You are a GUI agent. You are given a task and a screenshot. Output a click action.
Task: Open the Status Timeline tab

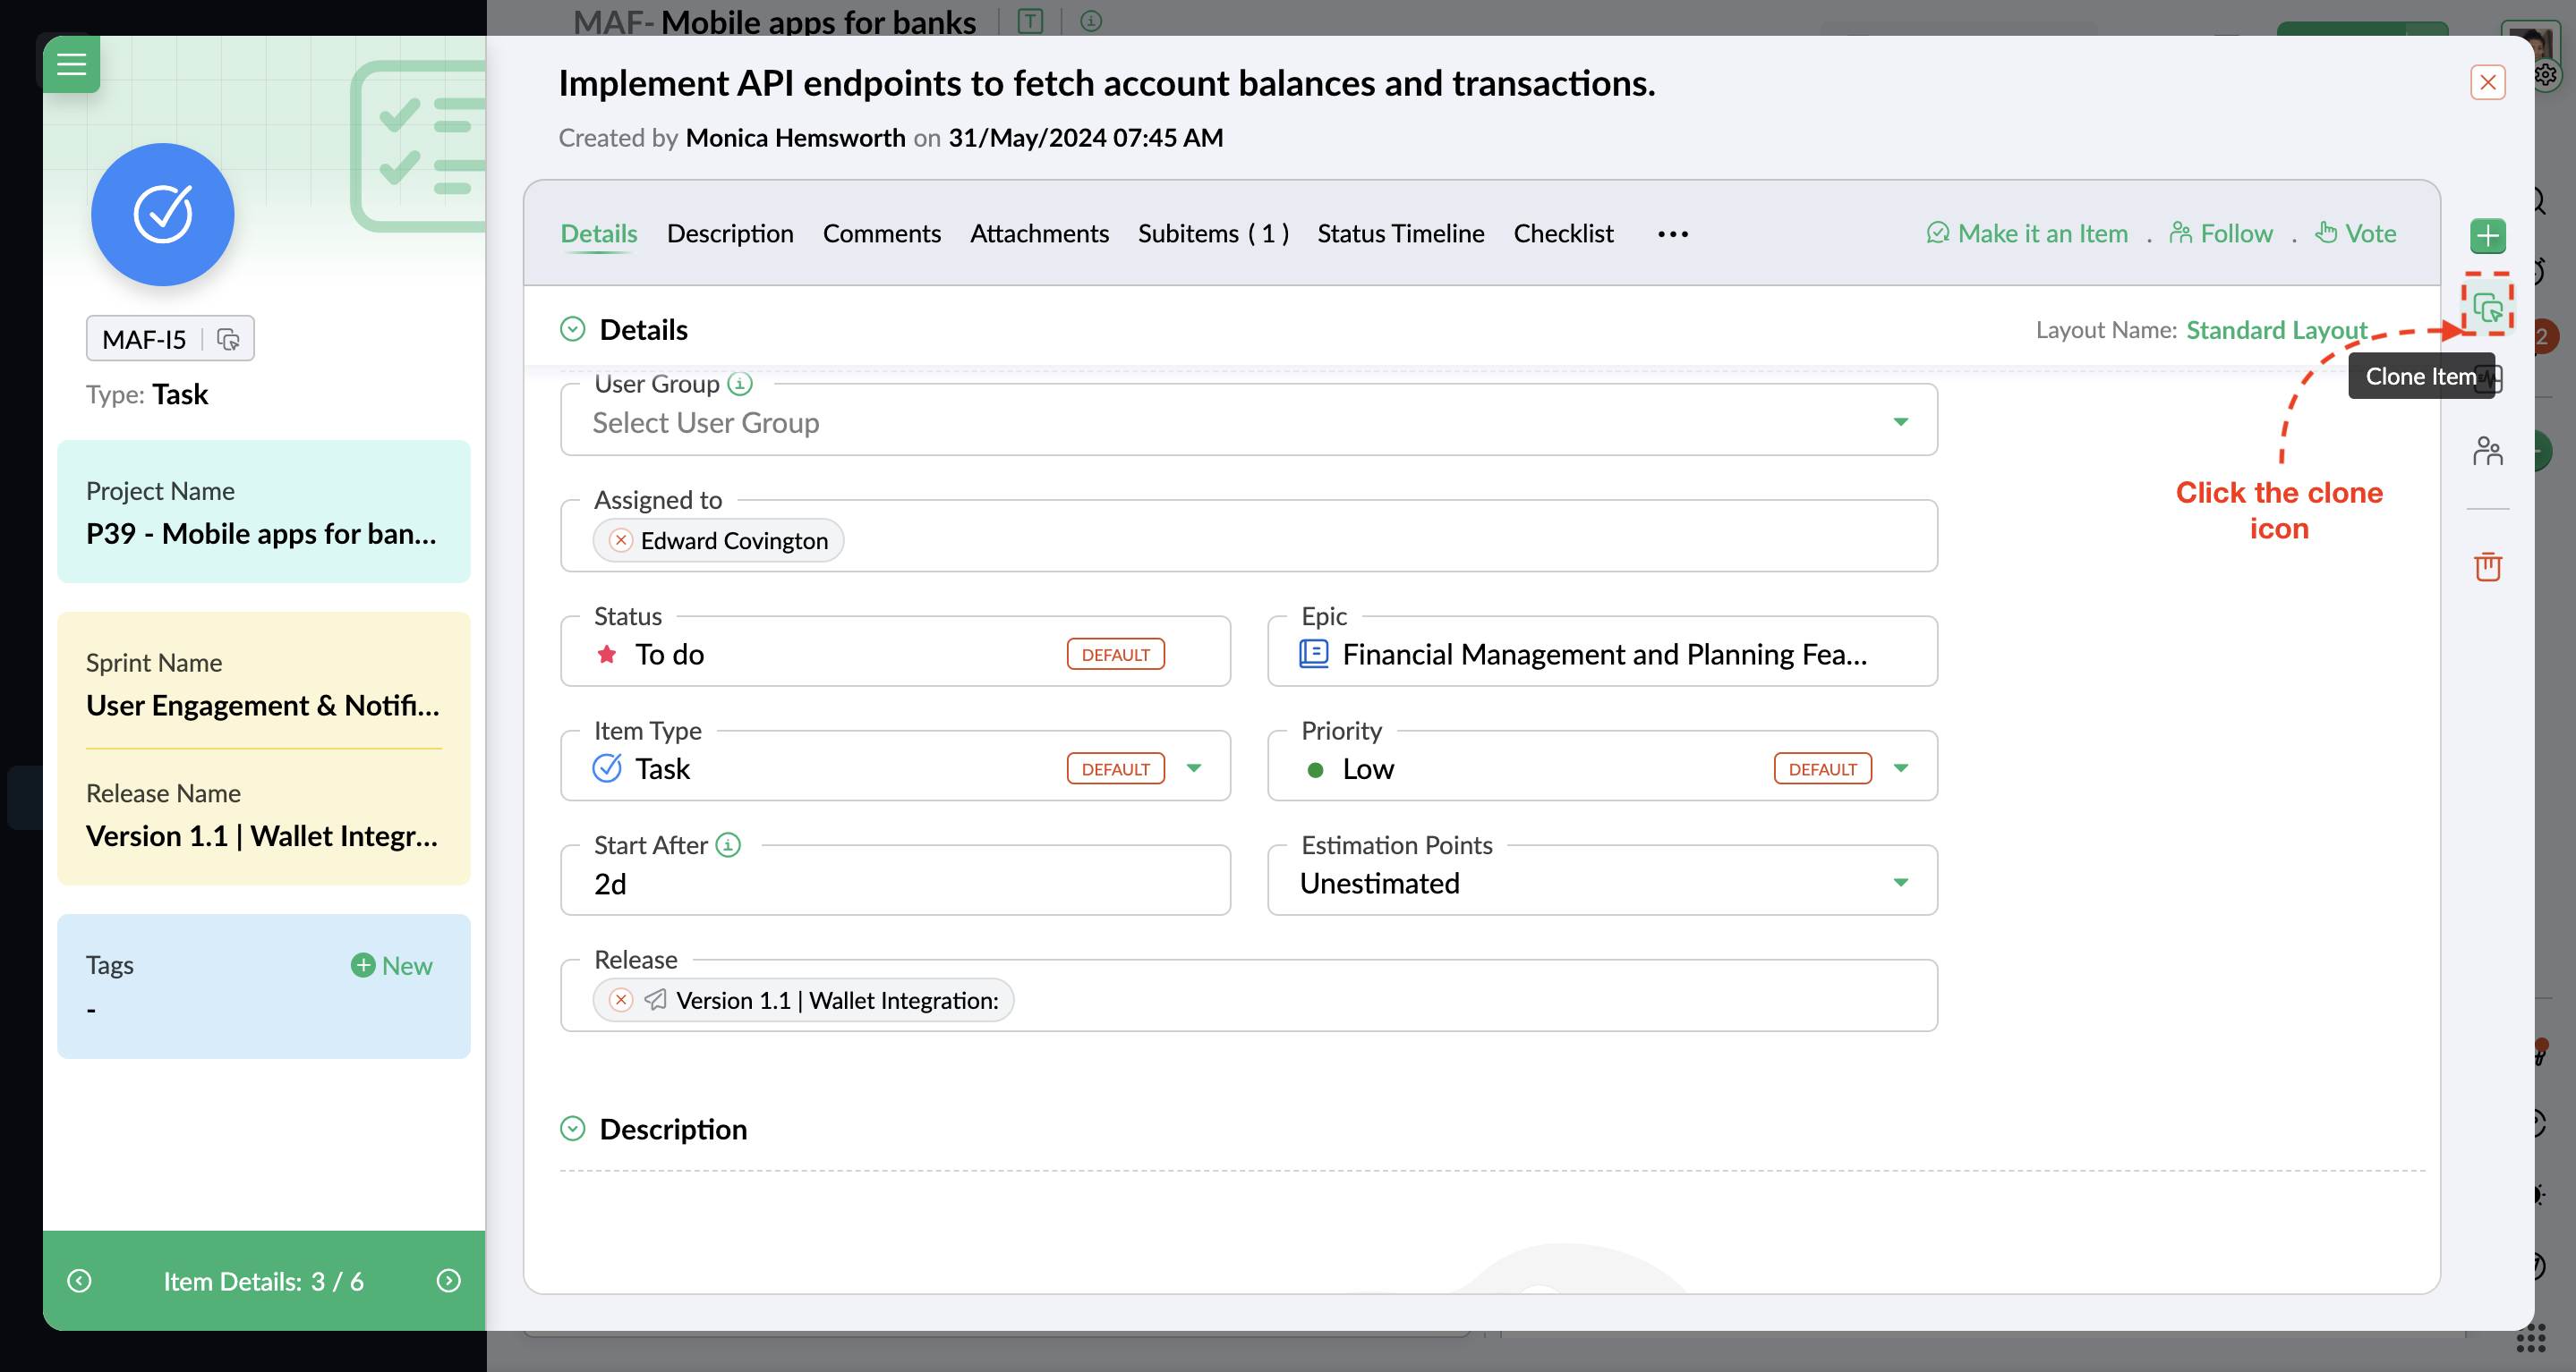(x=1400, y=233)
